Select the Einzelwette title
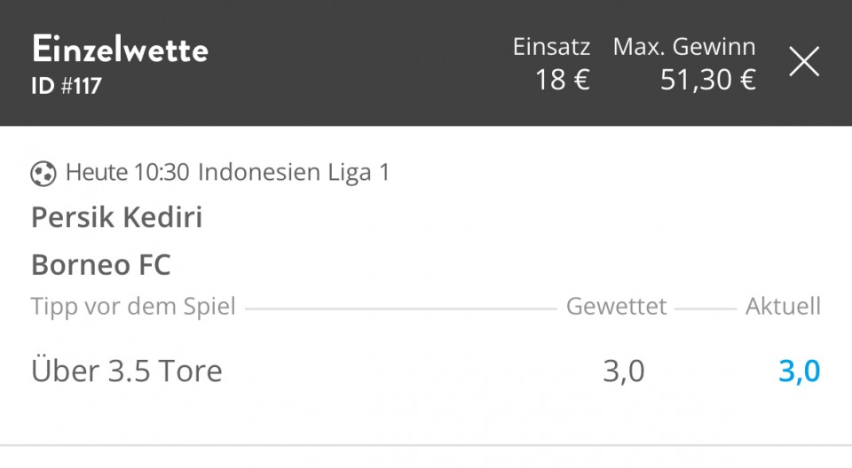The image size is (852, 468). tap(120, 50)
